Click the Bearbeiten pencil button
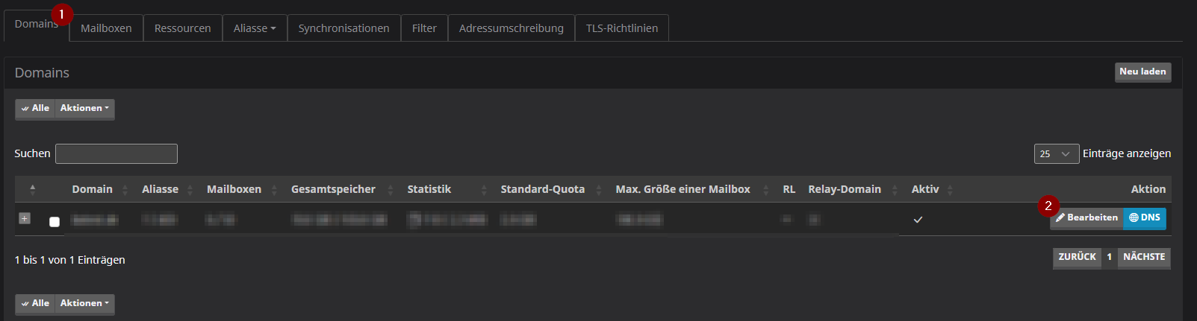This screenshot has width=1197, height=321. click(x=1086, y=217)
